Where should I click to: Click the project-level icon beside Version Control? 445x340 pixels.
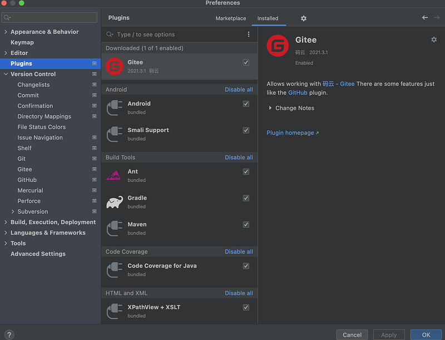[x=95, y=74]
